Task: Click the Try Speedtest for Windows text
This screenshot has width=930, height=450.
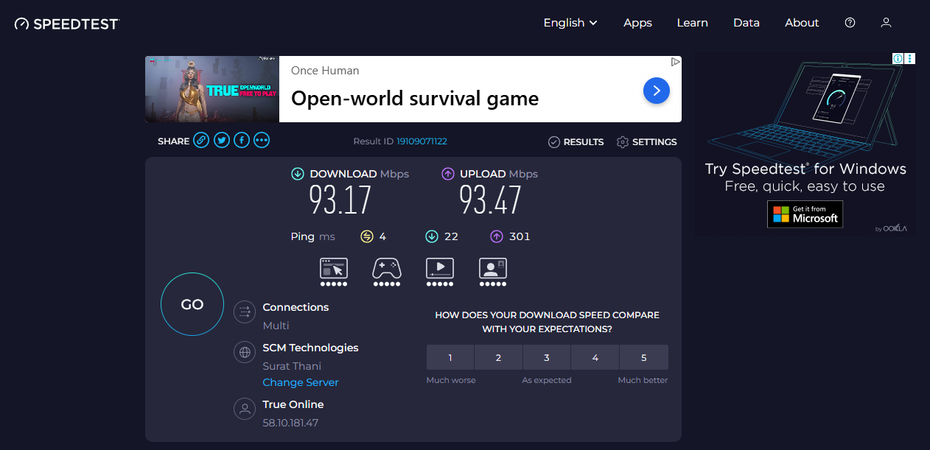Action: coord(805,169)
